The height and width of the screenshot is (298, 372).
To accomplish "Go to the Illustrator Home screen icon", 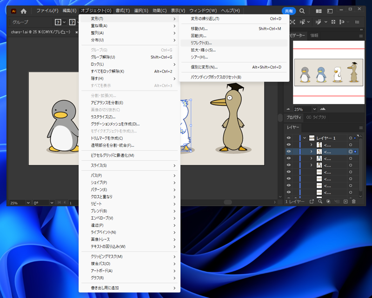I will [24, 11].
